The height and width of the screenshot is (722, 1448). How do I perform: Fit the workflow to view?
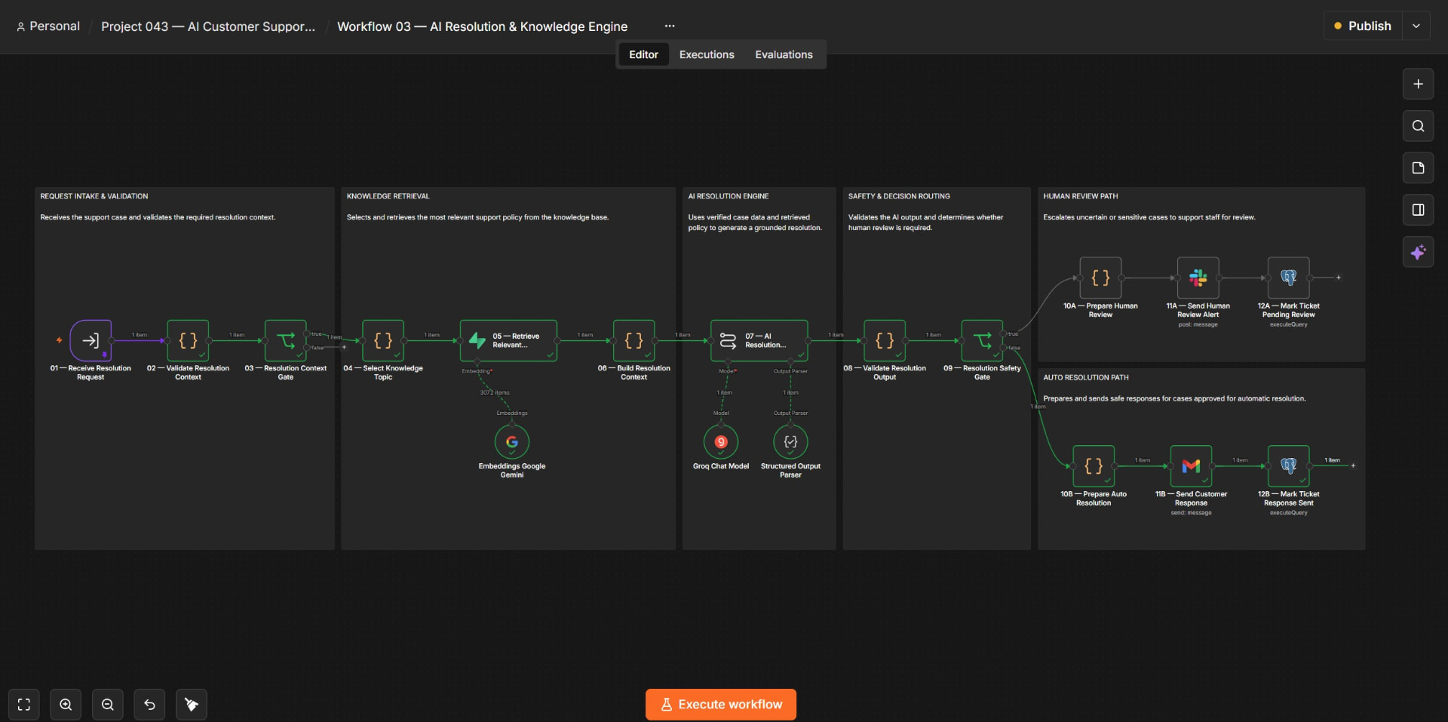pyautogui.click(x=24, y=705)
